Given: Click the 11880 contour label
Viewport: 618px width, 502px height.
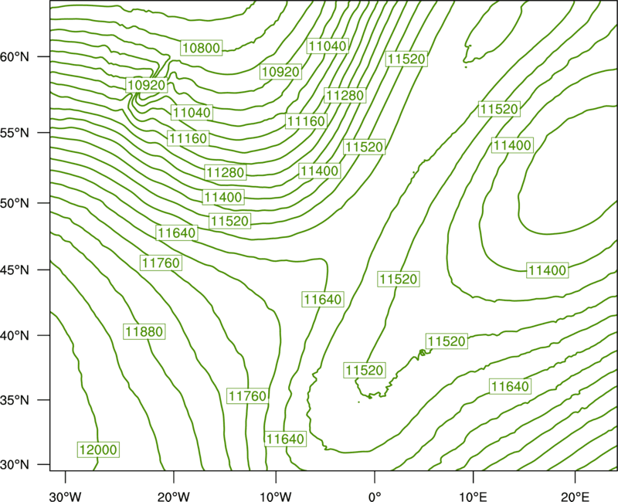Looking at the screenshot, I should 144,331.
